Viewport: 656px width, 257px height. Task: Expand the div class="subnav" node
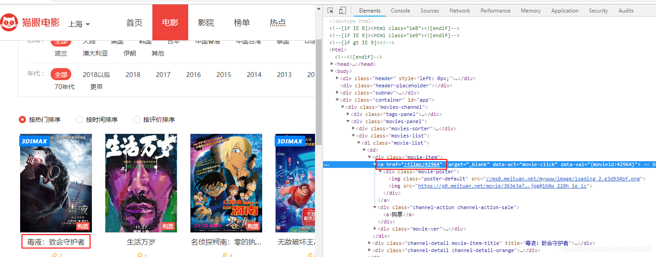pos(337,93)
